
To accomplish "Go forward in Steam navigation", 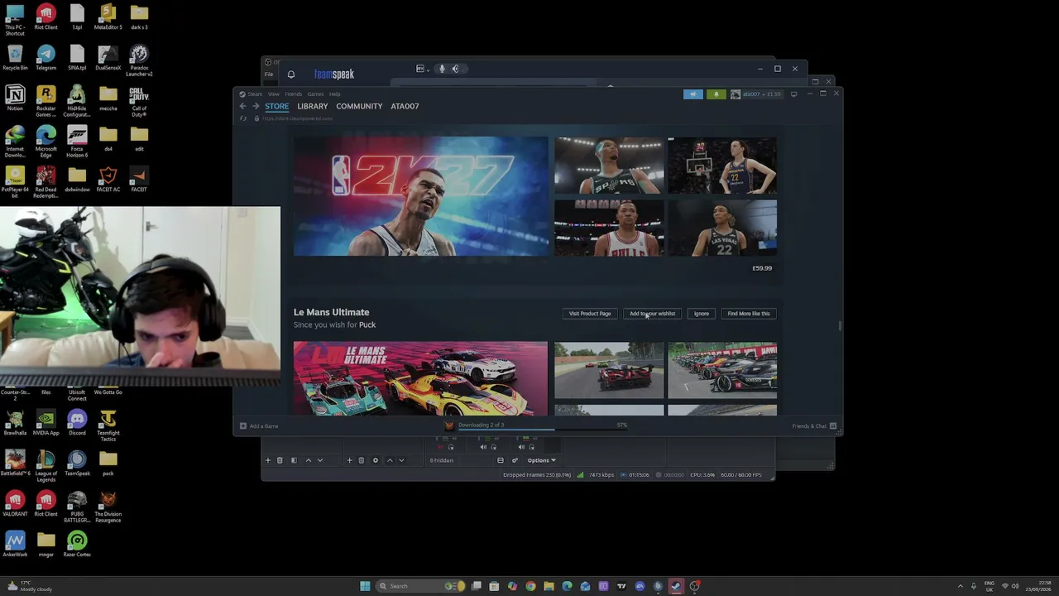I will 256,106.
